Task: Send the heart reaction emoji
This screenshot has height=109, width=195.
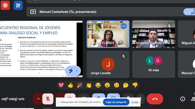Action: point(61,85)
